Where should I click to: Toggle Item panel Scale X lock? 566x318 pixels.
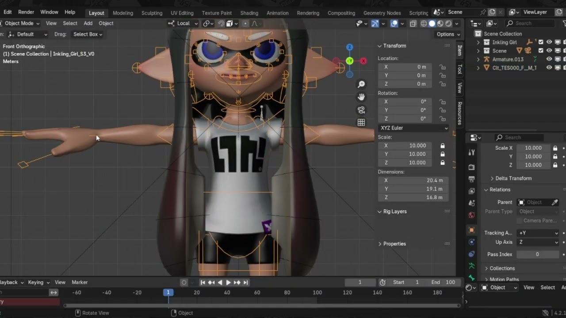pos(442,146)
